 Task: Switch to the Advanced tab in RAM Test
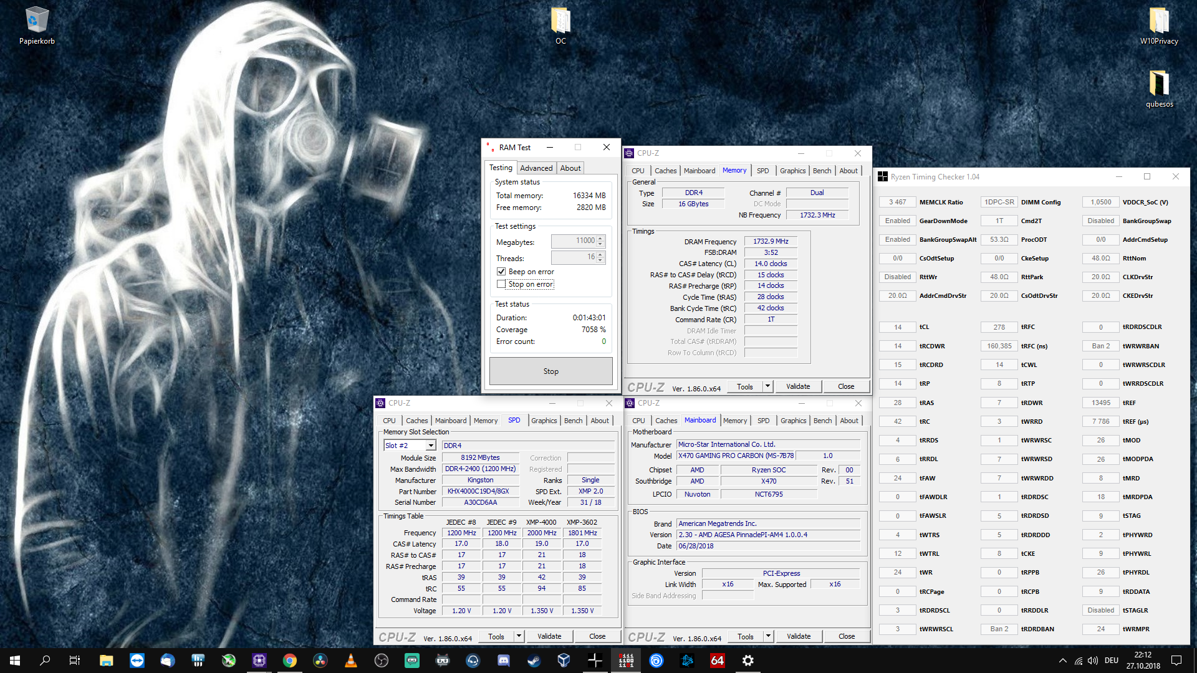tap(536, 168)
